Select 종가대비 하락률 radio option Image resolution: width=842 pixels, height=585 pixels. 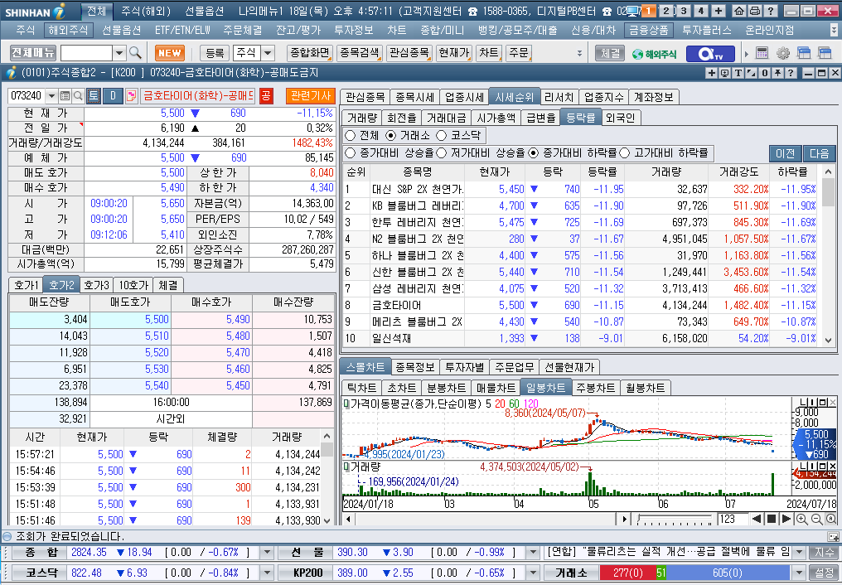(533, 153)
